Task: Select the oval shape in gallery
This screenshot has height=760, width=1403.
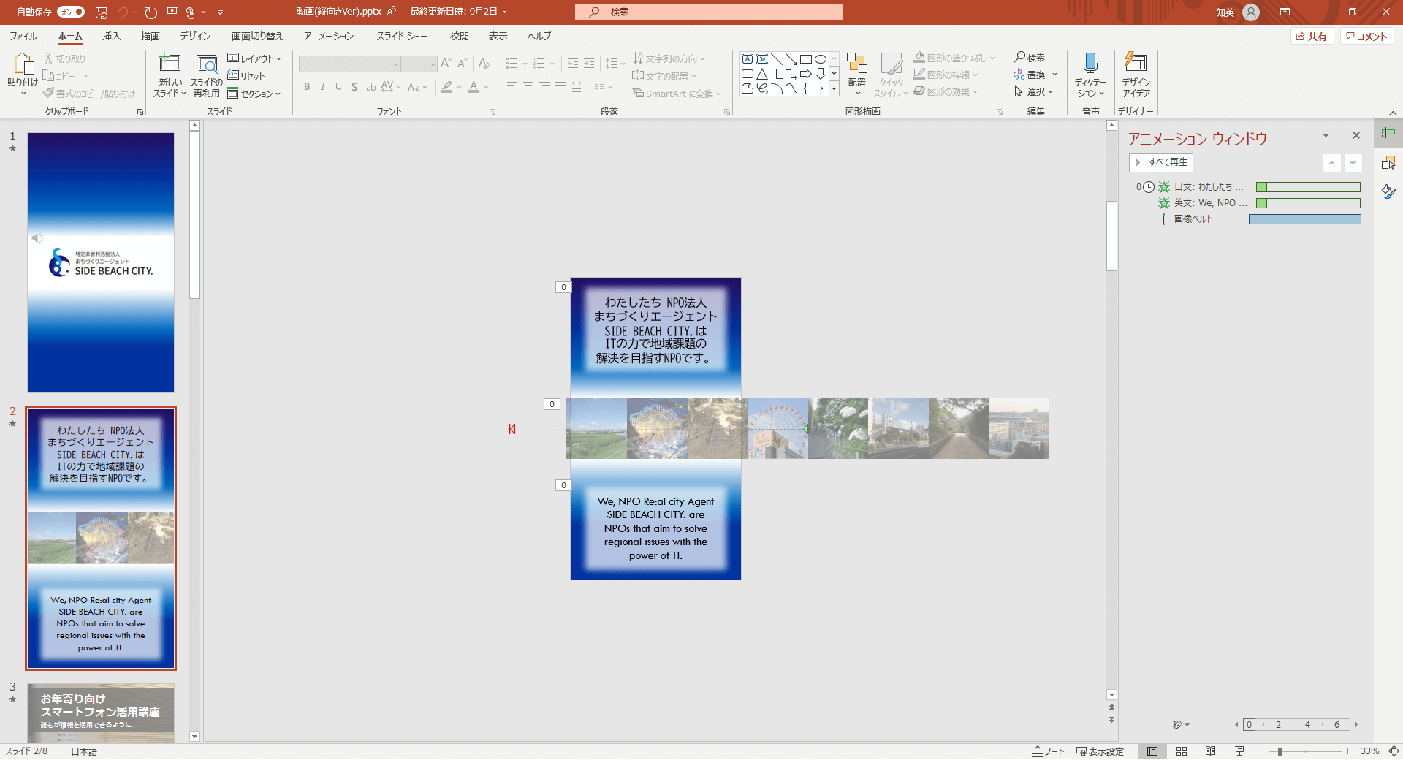Action: pos(821,59)
